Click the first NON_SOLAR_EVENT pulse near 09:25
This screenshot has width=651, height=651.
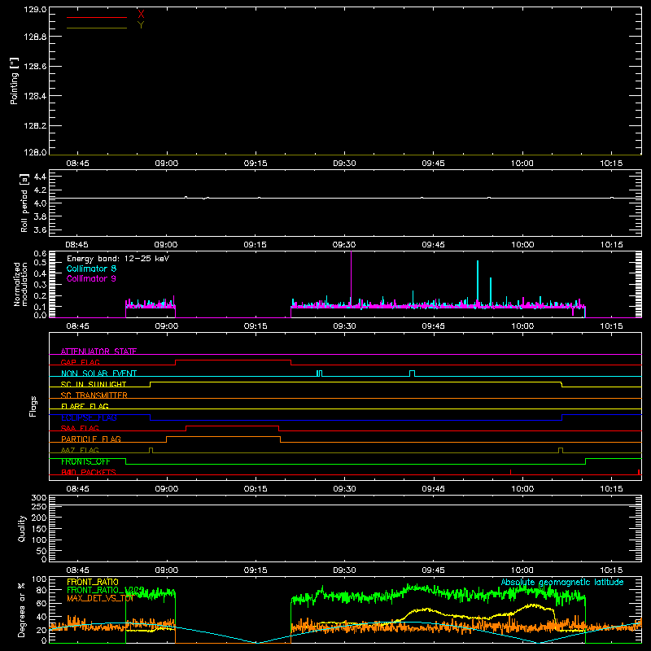coord(319,374)
